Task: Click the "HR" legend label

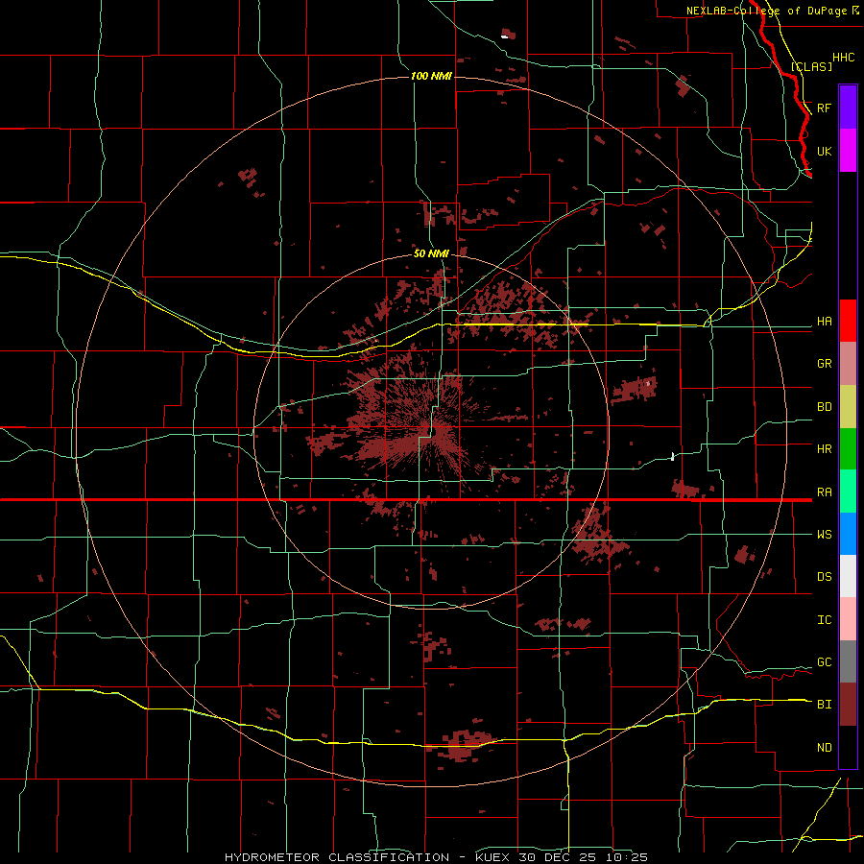Action: pyautogui.click(x=824, y=449)
